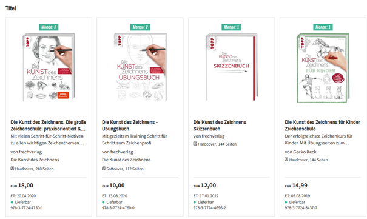The image size is (367, 219).
Task: Click the green Lieferbar dot under EUR 14,99
Action: 286,203
